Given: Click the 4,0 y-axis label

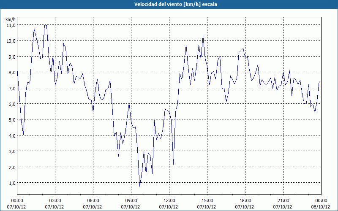Looking at the screenshot, I should 12,136.
